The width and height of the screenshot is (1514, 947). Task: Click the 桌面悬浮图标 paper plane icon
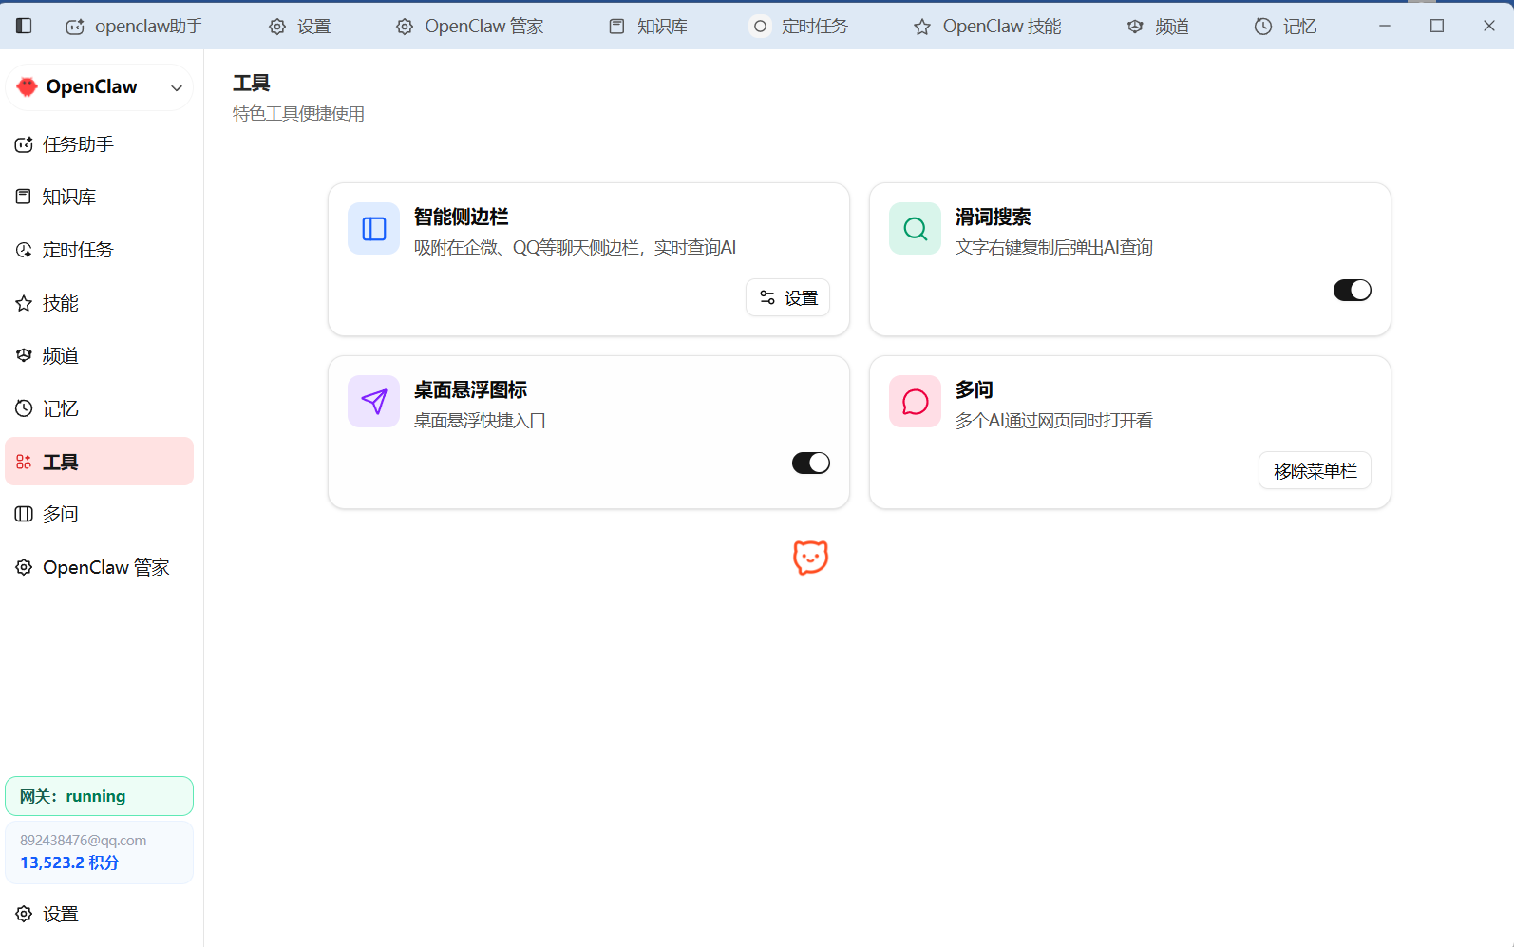pyautogui.click(x=374, y=402)
